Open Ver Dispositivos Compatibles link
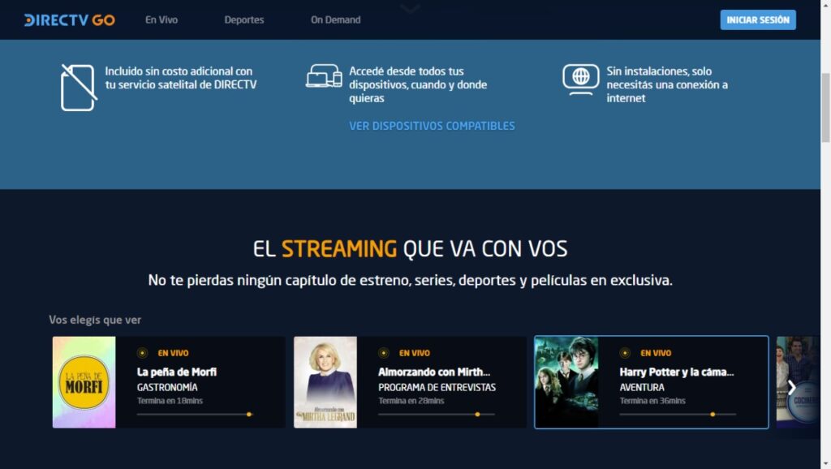 [x=432, y=126]
